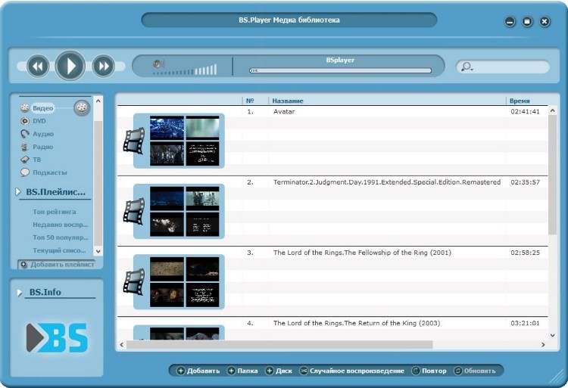
Task: Open the Недавно воспр... playlist
Action: (61, 225)
